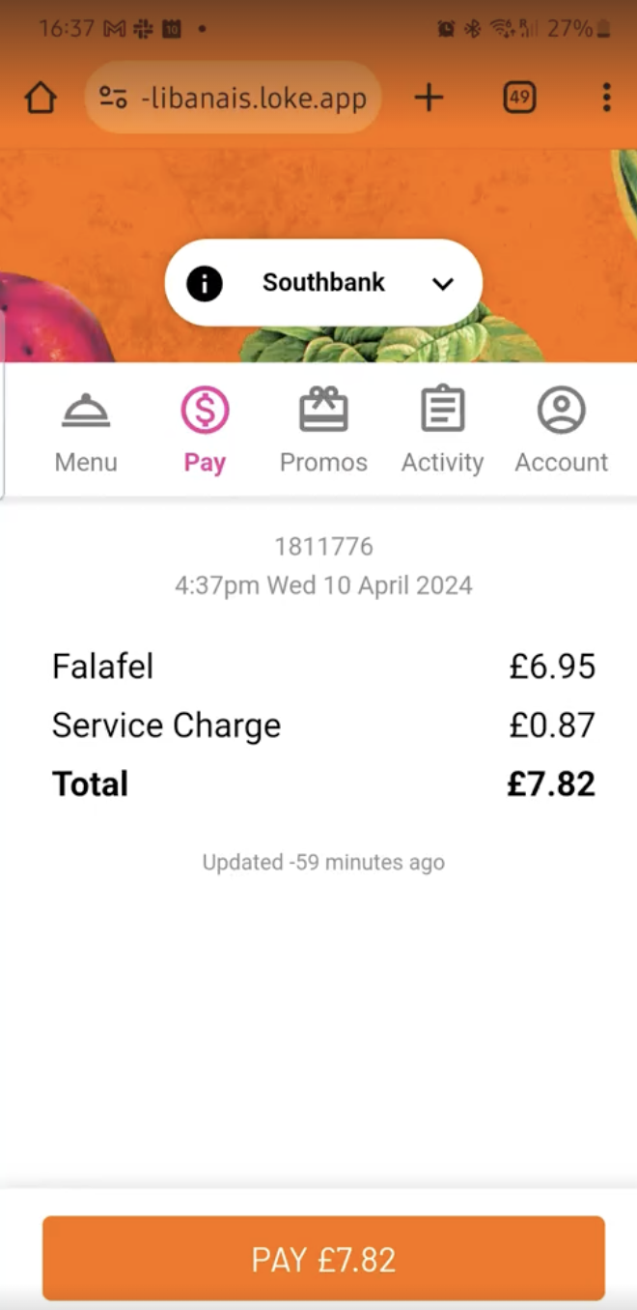Click the PAY £7.82 button

(323, 1259)
